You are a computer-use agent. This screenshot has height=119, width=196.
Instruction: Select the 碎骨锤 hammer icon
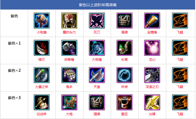tap(69, 48)
